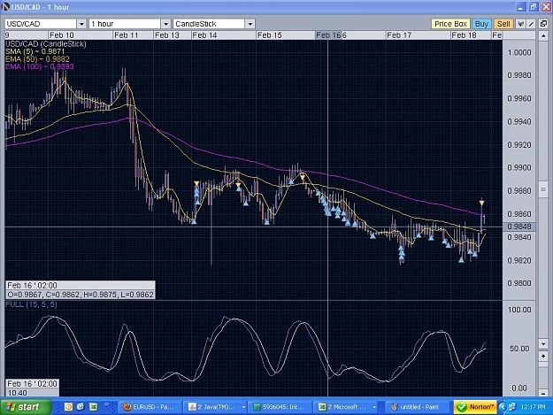The width and height of the screenshot is (553, 415).
Task: Click the EMA (50) indicator label
Action: (37, 59)
